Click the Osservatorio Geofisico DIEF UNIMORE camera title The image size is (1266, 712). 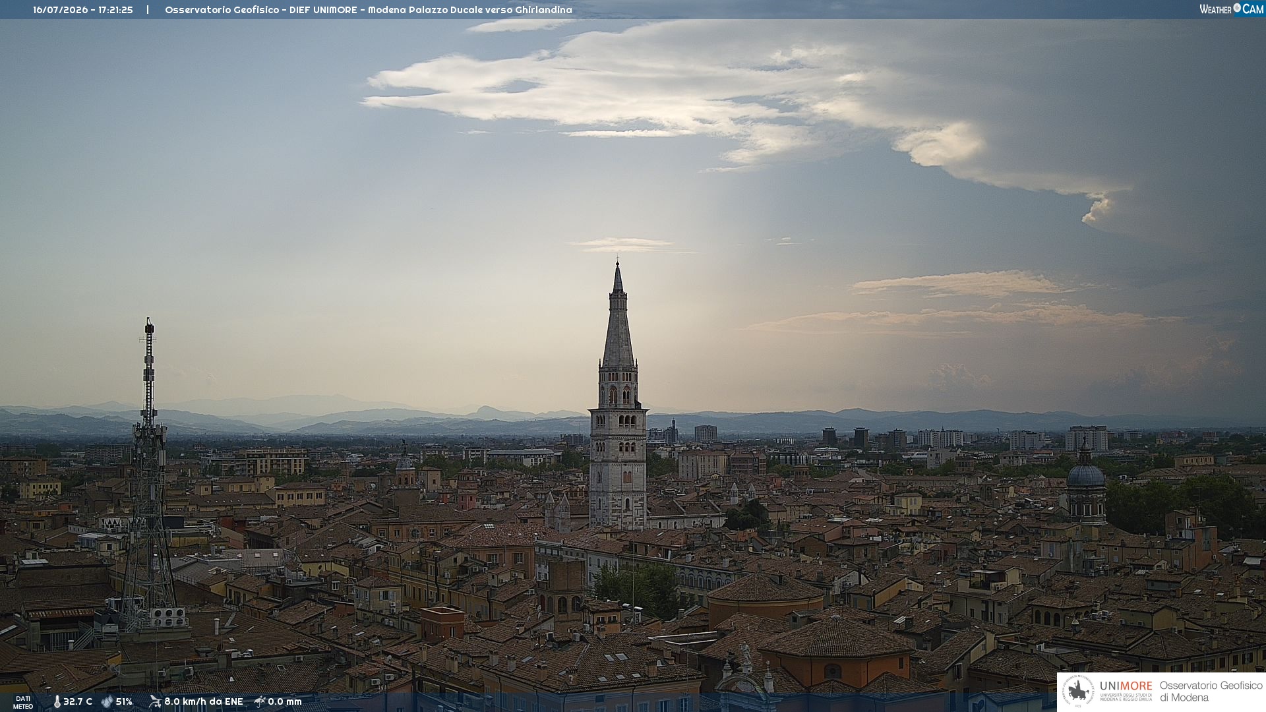click(x=369, y=10)
